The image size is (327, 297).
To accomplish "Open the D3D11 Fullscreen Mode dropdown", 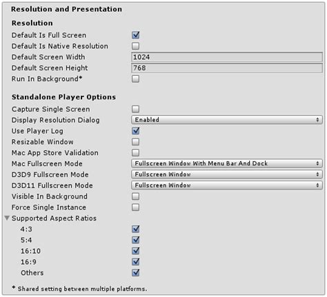I will [x=227, y=185].
